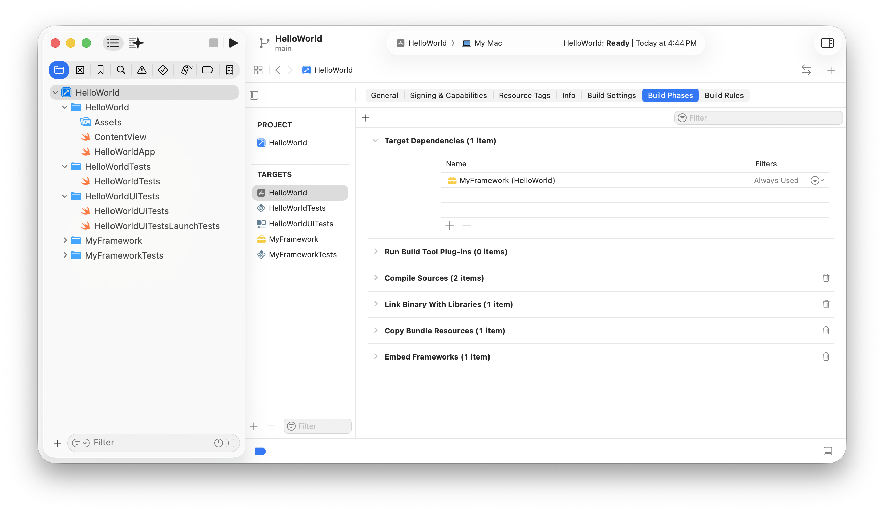Expand Run Build Tool Plug-ins section
This screenshot has width=884, height=513.
point(376,251)
